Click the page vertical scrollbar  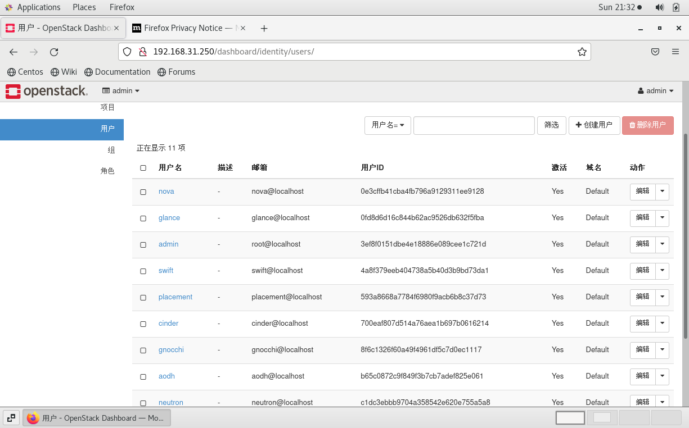click(x=685, y=236)
